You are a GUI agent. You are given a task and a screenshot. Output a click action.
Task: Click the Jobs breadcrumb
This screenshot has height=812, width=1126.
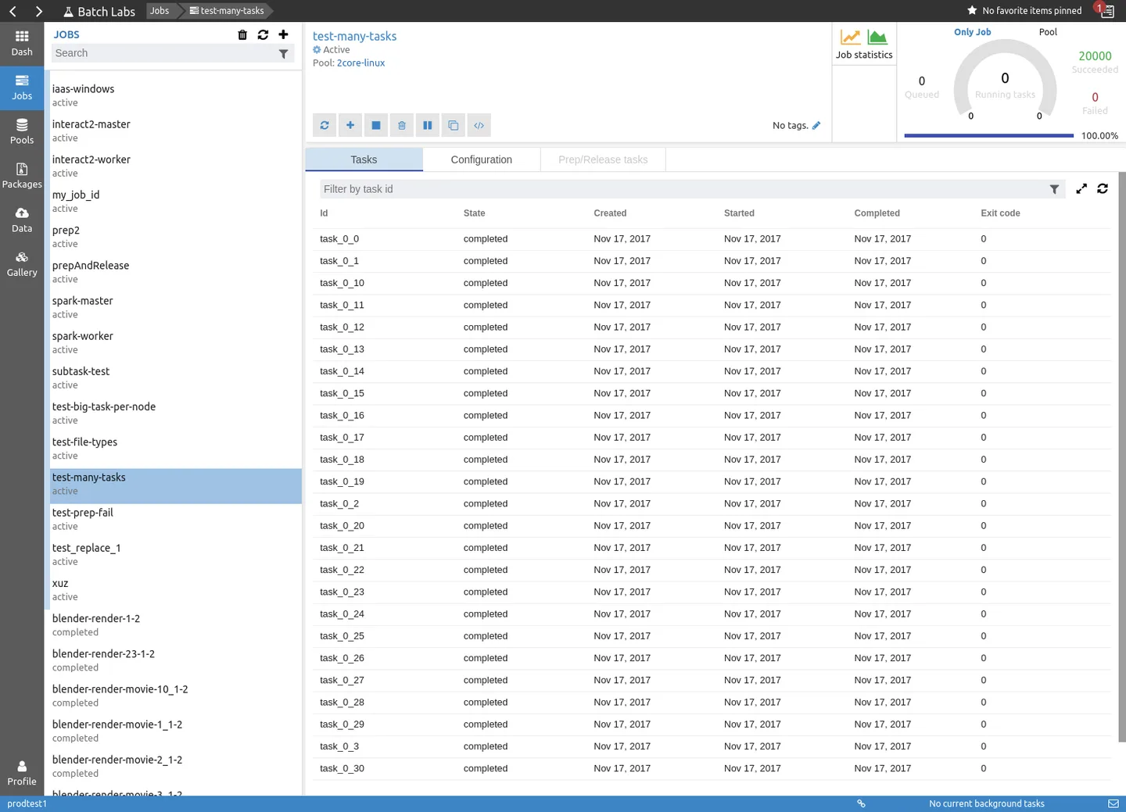(x=160, y=11)
